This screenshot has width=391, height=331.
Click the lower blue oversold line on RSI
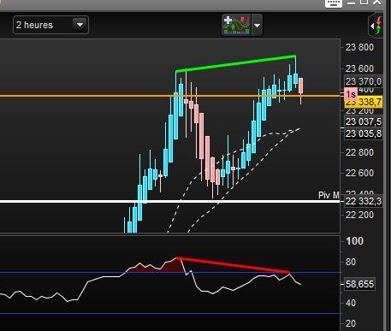(x=171, y=314)
